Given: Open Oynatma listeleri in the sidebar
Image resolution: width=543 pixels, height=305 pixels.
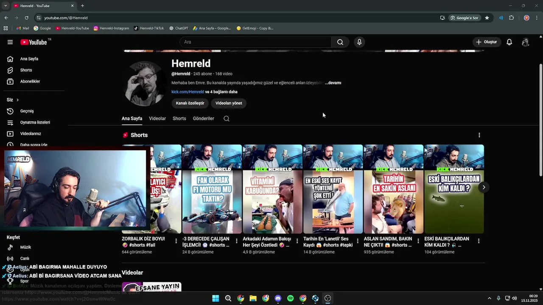Looking at the screenshot, I should click(35, 122).
